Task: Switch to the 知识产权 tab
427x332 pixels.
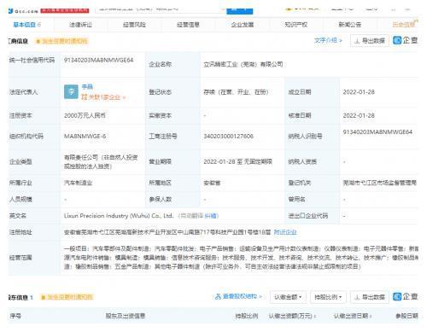Action: point(296,25)
